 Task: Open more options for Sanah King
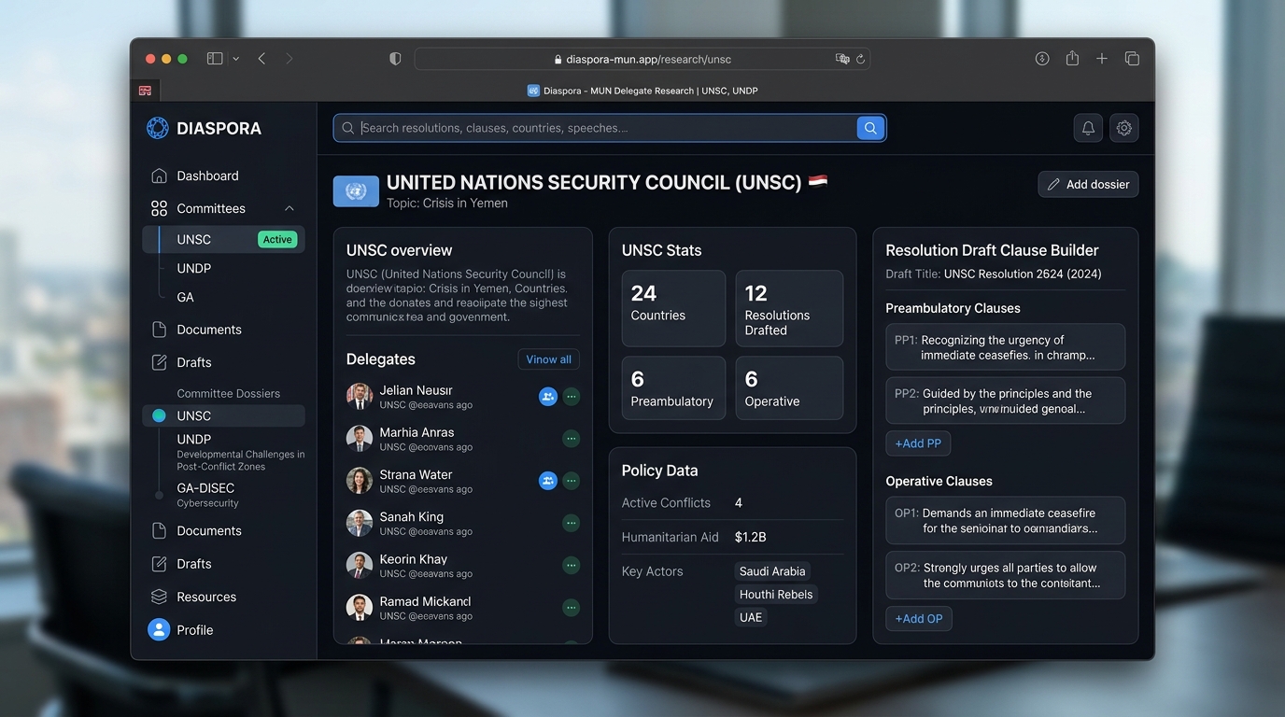tap(572, 523)
